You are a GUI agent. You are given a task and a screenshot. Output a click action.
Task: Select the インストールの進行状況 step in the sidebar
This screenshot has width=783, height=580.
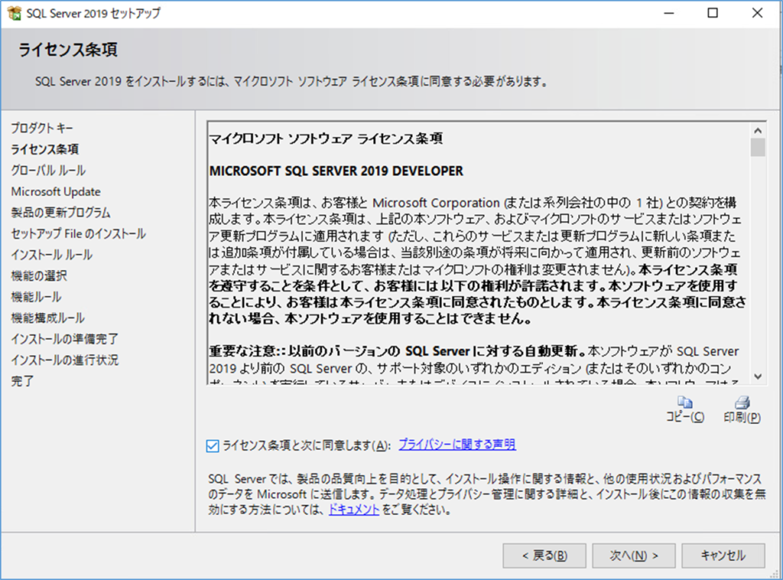tap(64, 360)
